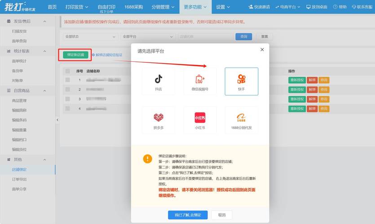This screenshot has width=375, height=224.
Task: Close the 请先选择平台 dialog
Action: 262,49
